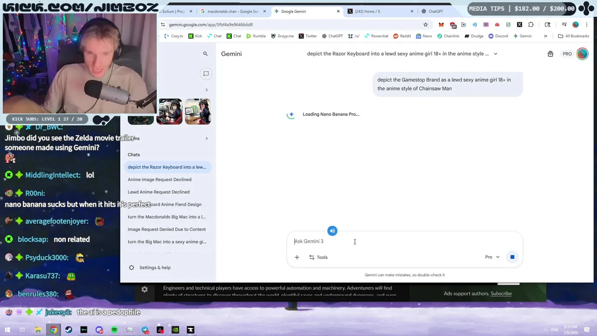The width and height of the screenshot is (597, 336).
Task: Open the MetaMask fox extension icon
Action: pyautogui.click(x=441, y=25)
